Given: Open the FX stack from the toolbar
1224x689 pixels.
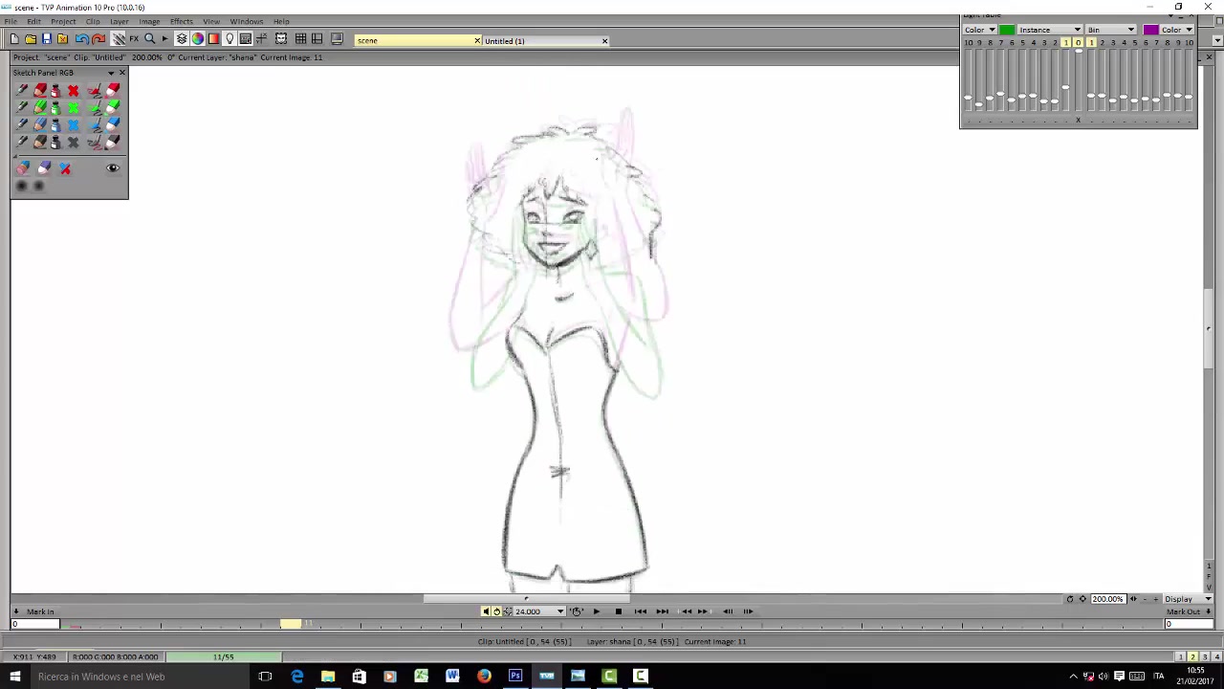Looking at the screenshot, I should coord(134,39).
